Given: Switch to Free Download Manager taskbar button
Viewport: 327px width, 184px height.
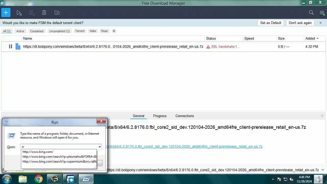Looking at the screenshot, I should (x=70, y=179).
